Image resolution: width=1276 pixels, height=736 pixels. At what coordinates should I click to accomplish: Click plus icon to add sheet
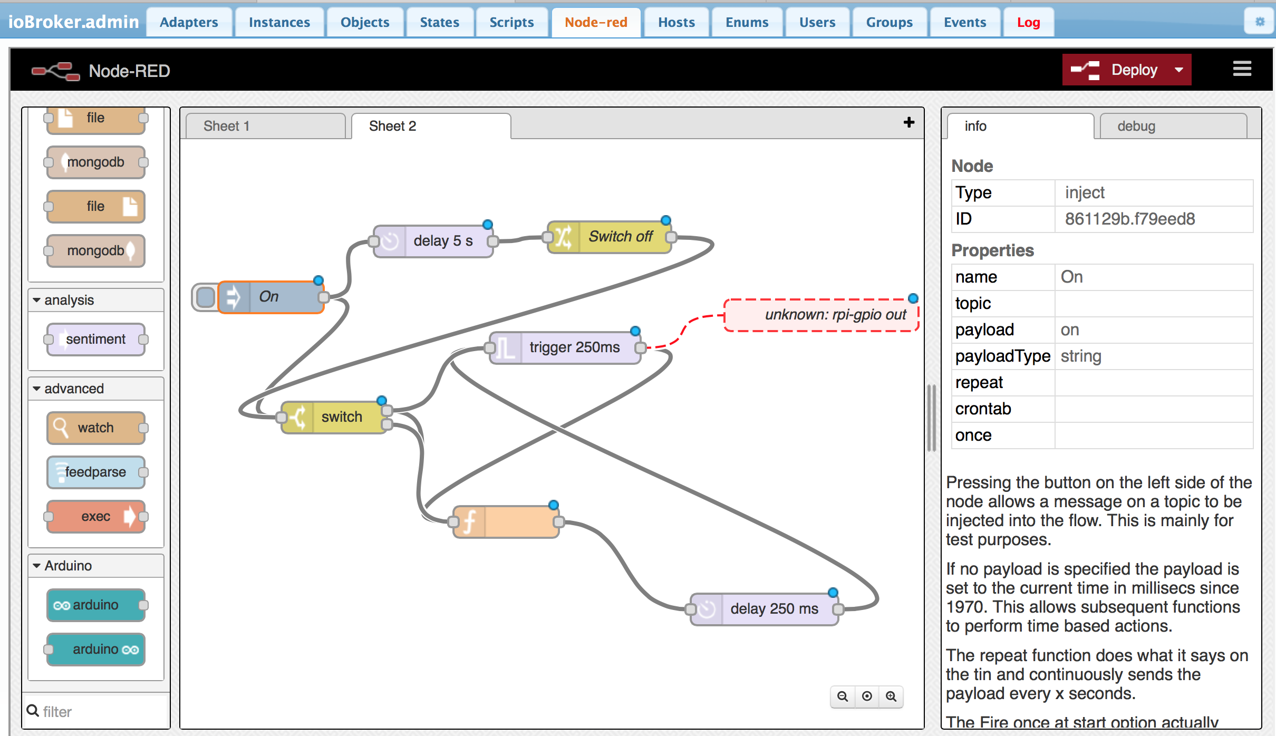coord(908,123)
